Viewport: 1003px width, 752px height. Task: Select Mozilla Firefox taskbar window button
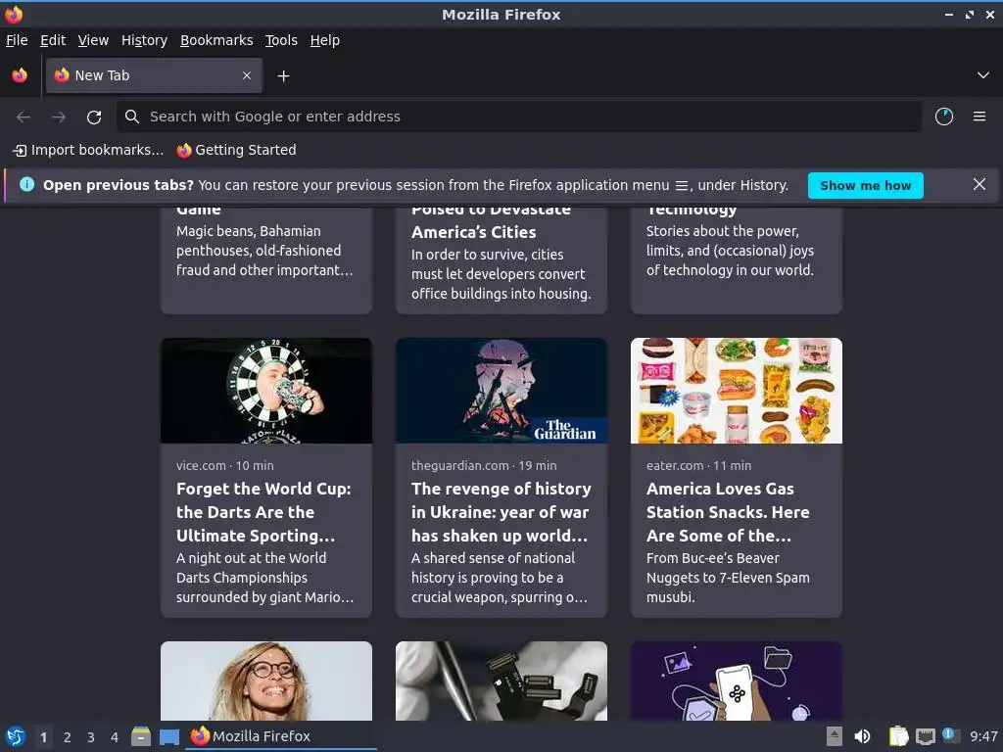(281, 736)
